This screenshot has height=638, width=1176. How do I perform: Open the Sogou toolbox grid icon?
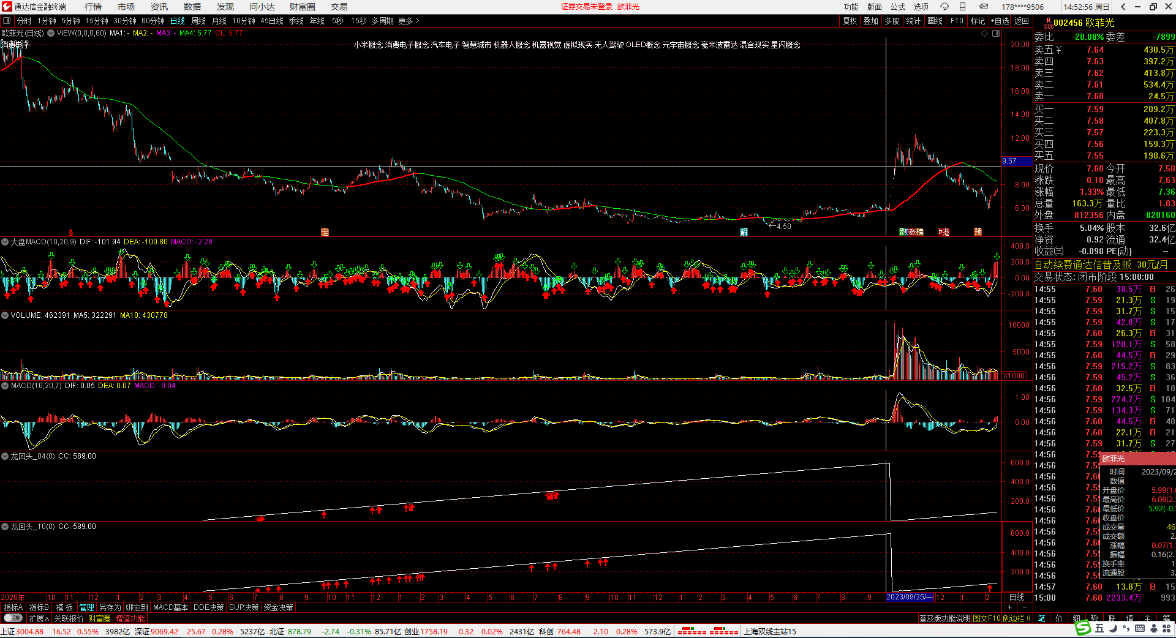coord(1166,628)
